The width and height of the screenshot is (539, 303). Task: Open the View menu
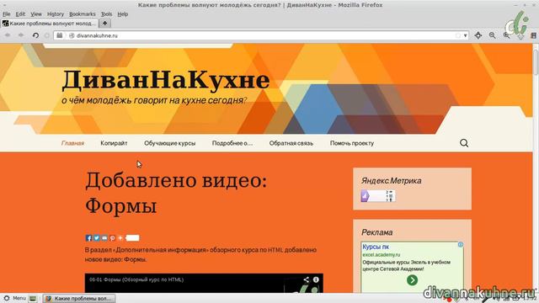coord(35,14)
